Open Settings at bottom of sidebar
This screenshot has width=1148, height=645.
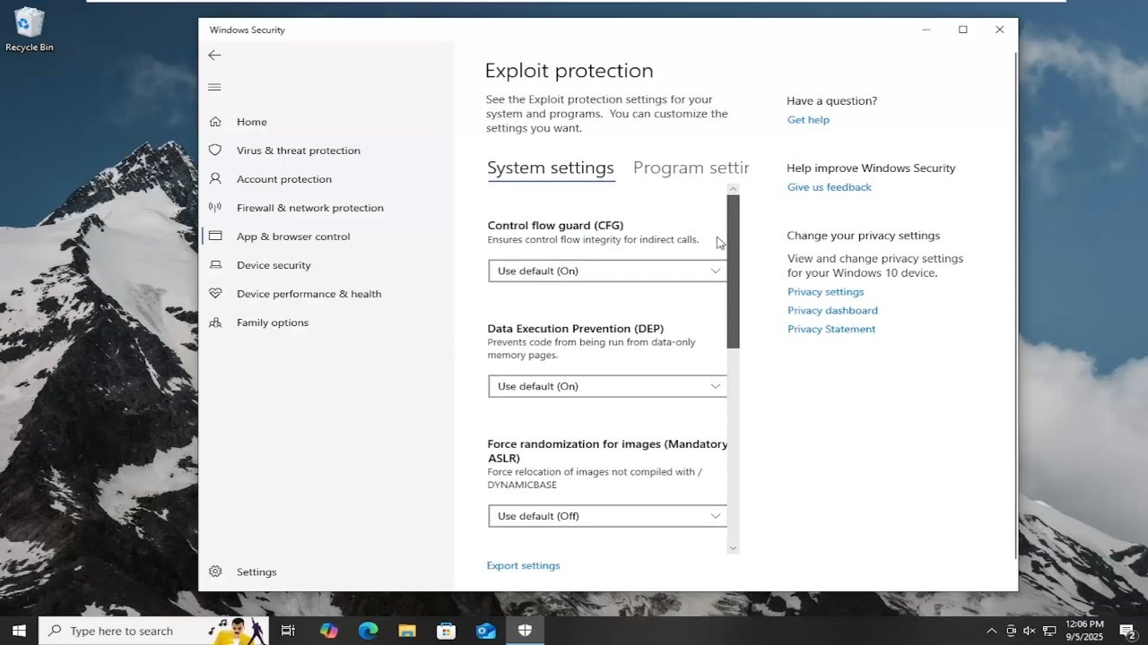click(326, 572)
